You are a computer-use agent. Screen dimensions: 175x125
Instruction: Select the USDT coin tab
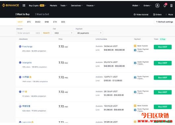coord(20,22)
